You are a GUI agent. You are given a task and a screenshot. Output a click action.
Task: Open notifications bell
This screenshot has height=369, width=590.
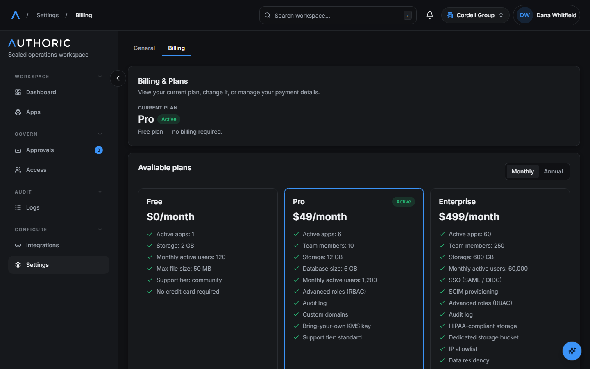pos(430,15)
